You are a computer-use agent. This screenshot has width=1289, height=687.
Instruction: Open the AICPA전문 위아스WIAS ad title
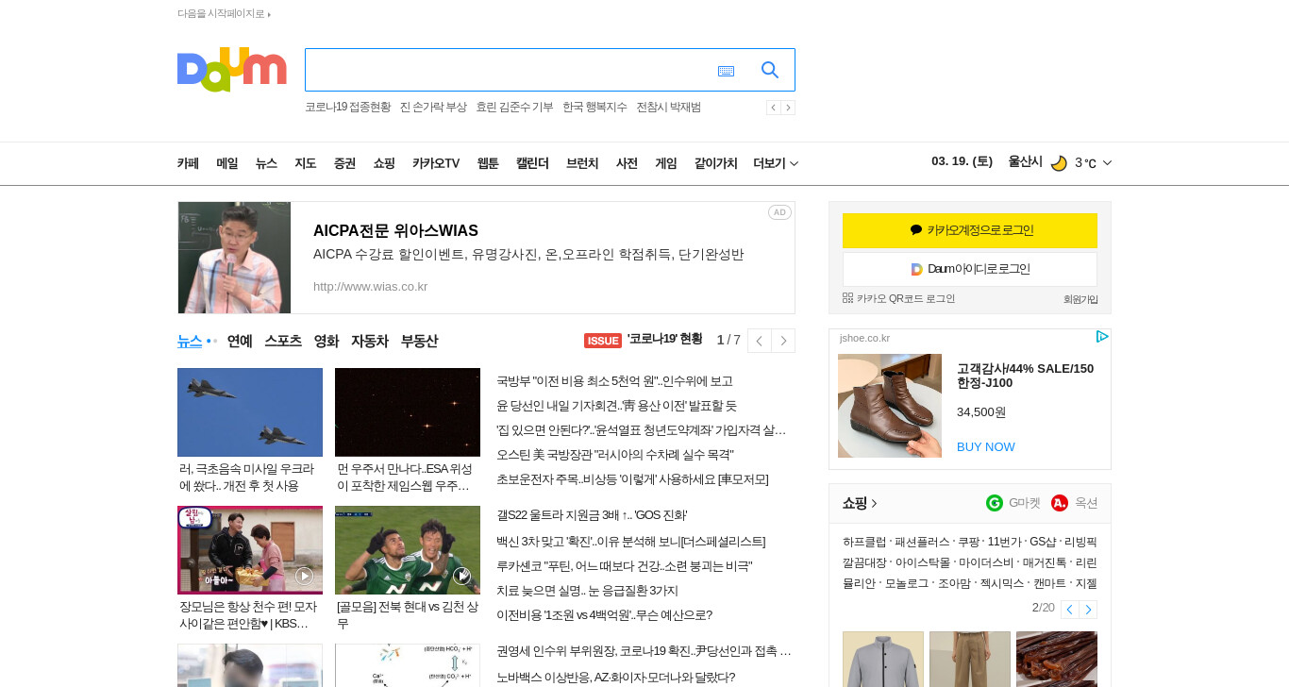pyautogui.click(x=395, y=230)
